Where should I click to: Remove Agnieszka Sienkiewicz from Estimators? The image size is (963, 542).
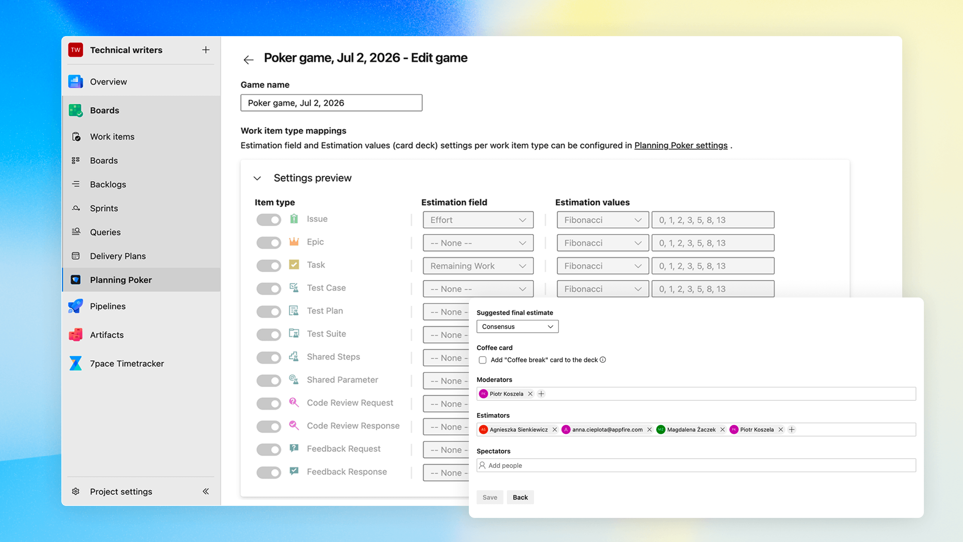point(555,429)
